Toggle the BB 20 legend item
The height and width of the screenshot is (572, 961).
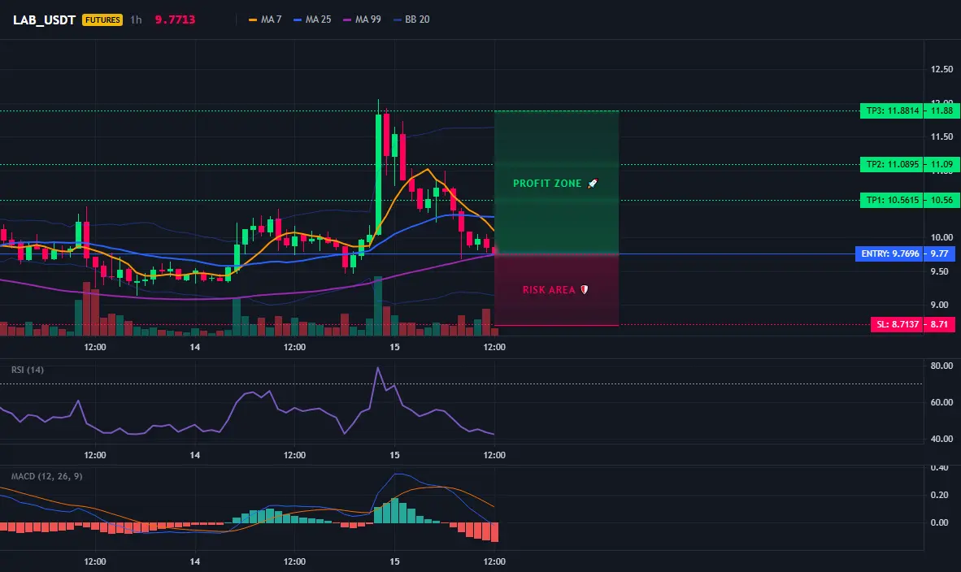click(x=411, y=19)
